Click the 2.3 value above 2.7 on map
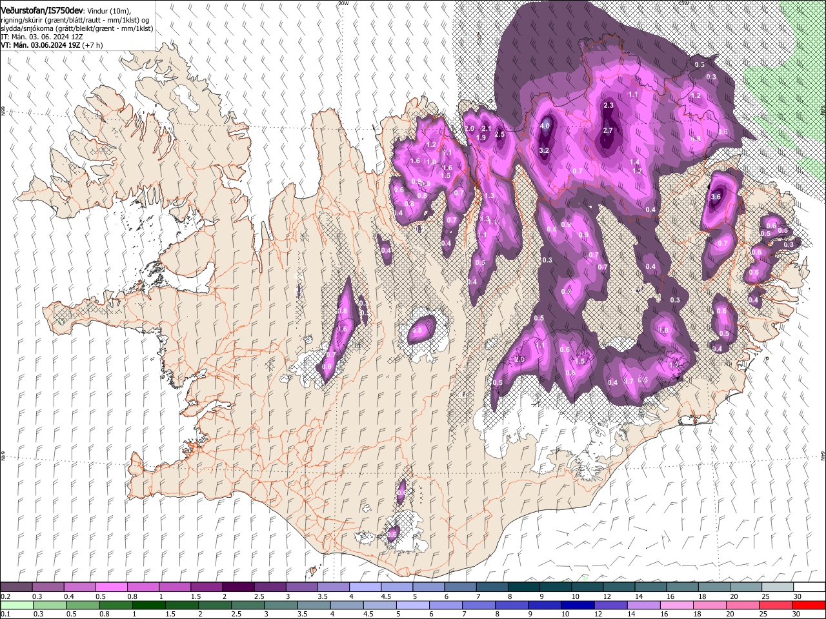Screen dimensions: 826x619 pyautogui.click(x=609, y=105)
